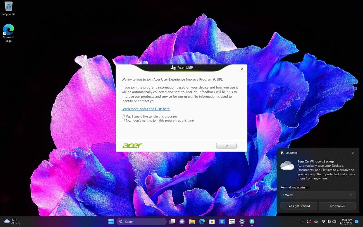The width and height of the screenshot is (363, 227).
Task: Open Windows Settings from the taskbar
Action: tap(242, 221)
